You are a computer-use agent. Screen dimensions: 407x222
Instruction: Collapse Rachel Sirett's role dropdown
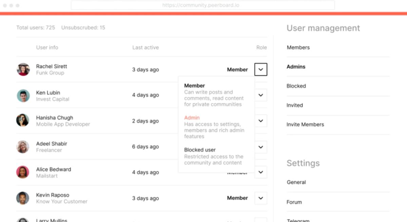(x=260, y=69)
